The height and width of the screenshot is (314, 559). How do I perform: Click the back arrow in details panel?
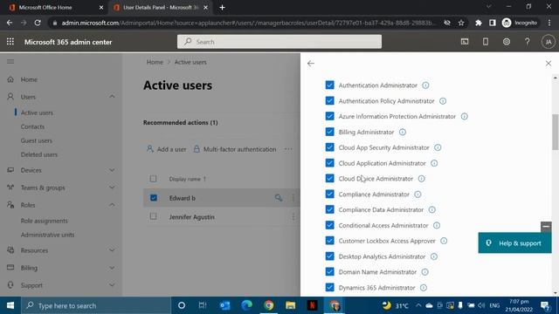coord(311,64)
